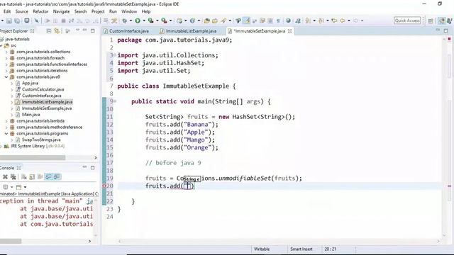
Task: Minimize the Project Explorer panel
Action: (84, 30)
